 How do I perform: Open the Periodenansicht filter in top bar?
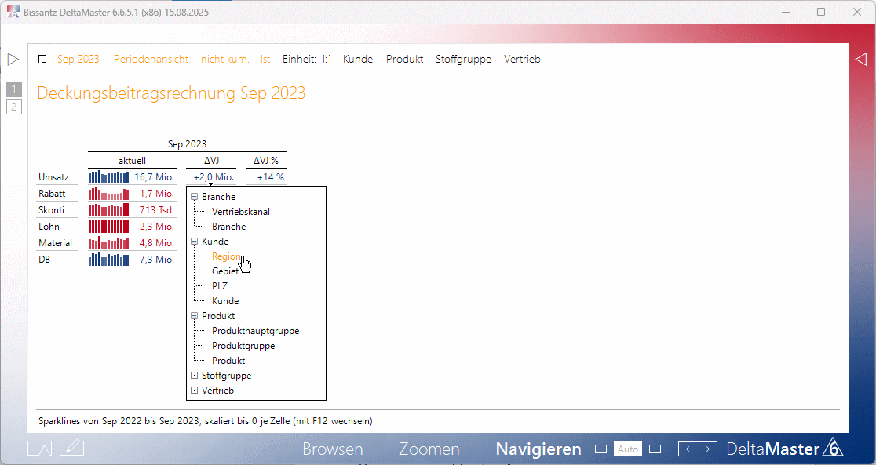pyautogui.click(x=150, y=59)
